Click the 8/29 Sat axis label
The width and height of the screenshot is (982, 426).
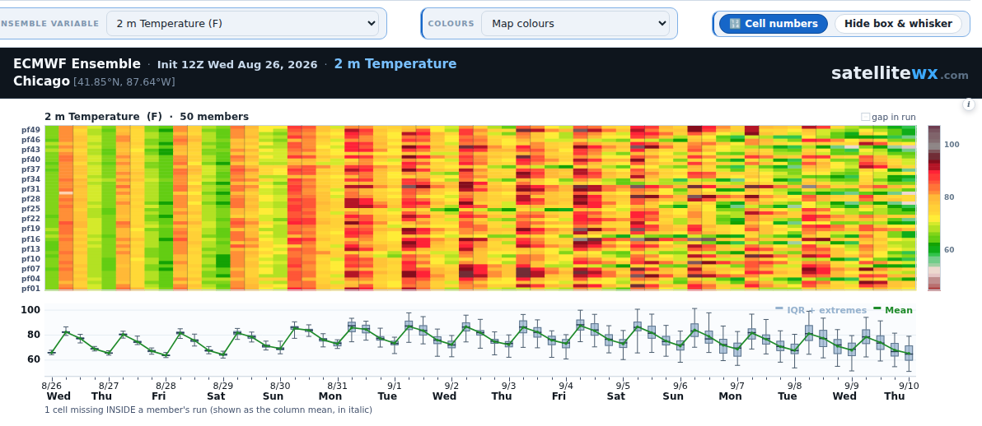217,391
